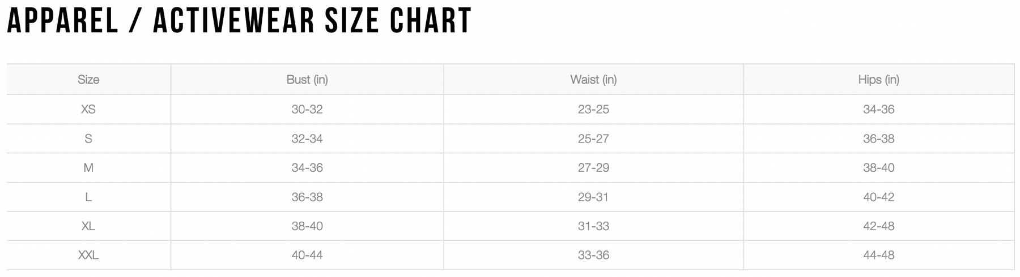
Task: Click the 44-48 hips measurement cell
Action: (878, 256)
